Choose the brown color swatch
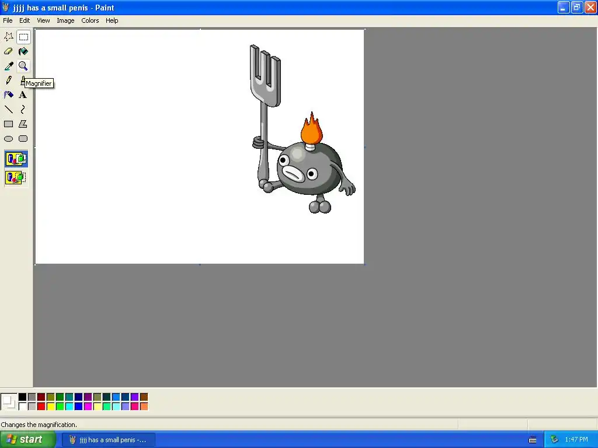Screen dimensions: 598x448 [x=144, y=397]
